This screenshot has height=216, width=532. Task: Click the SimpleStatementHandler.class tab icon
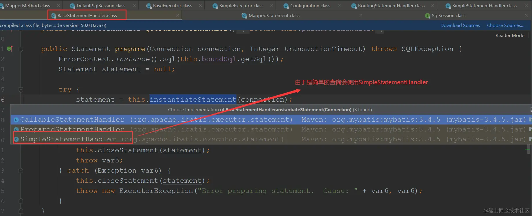(448, 6)
